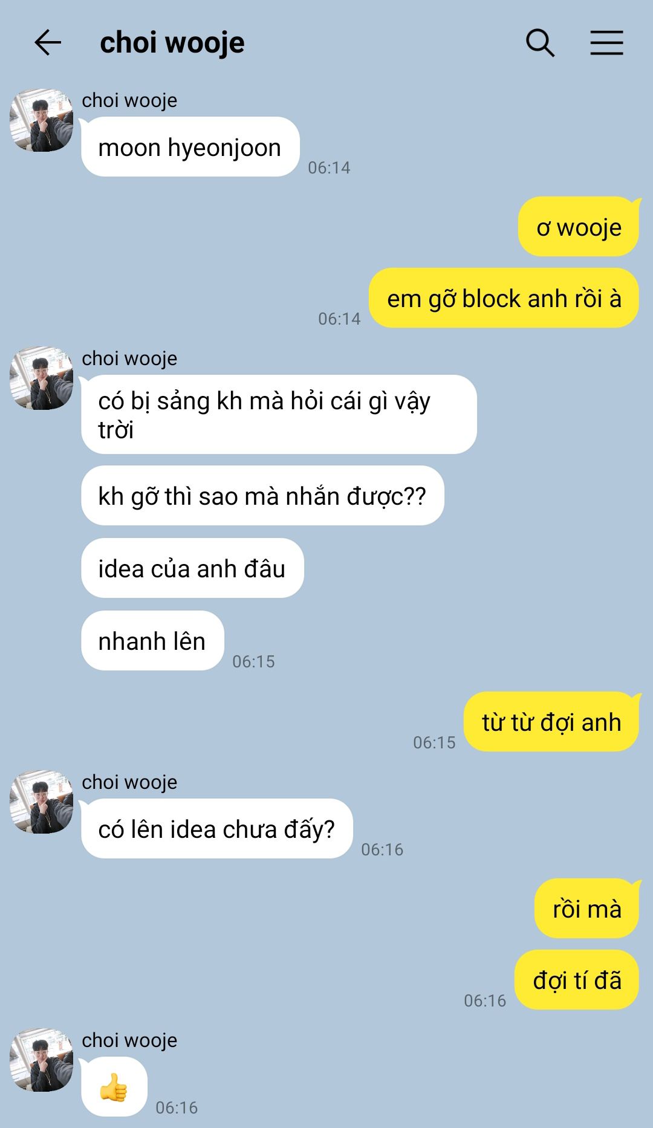Tap 'kh gỡ thì sao mà nhắn được??' bubble
653x1128 pixels.
[x=262, y=496]
